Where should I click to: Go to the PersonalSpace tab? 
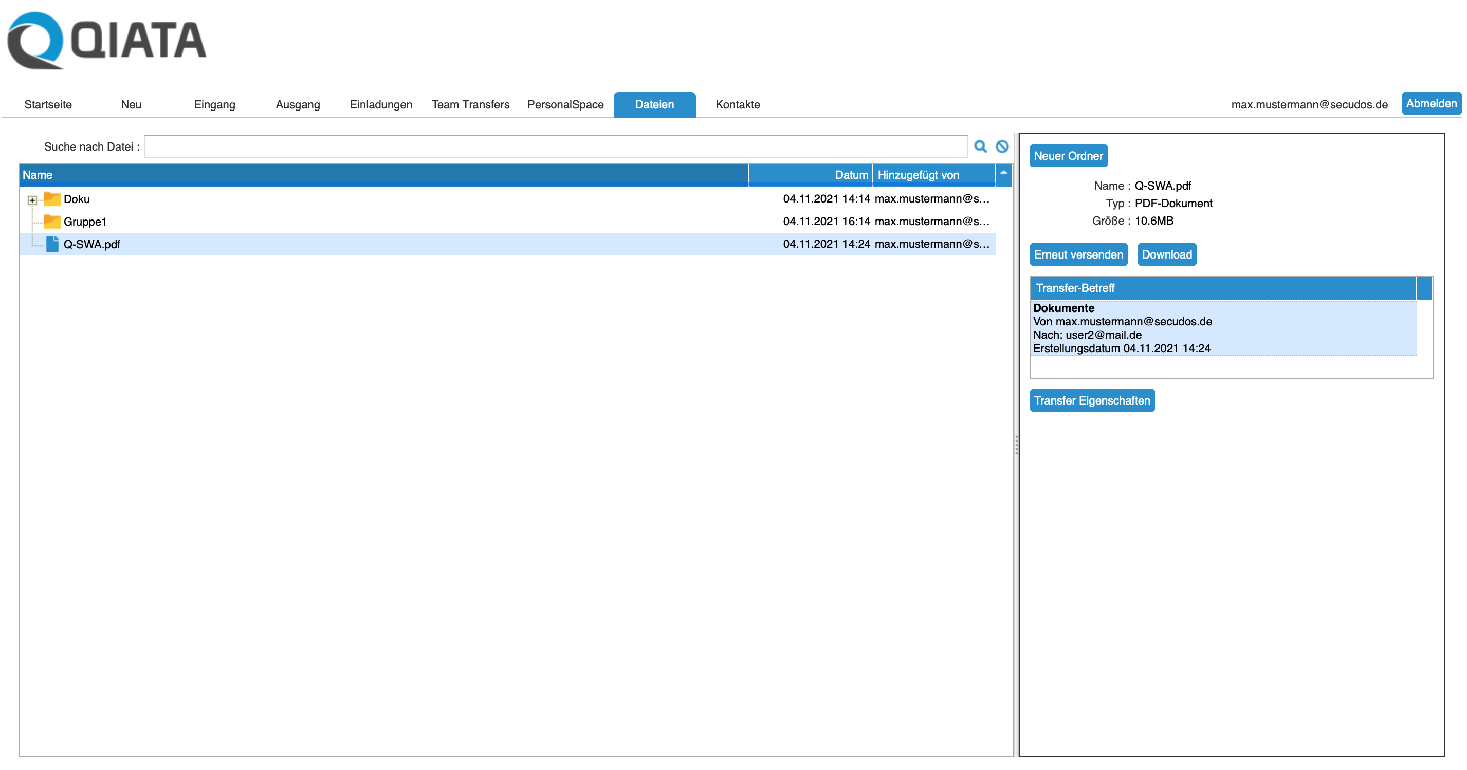[x=565, y=105]
